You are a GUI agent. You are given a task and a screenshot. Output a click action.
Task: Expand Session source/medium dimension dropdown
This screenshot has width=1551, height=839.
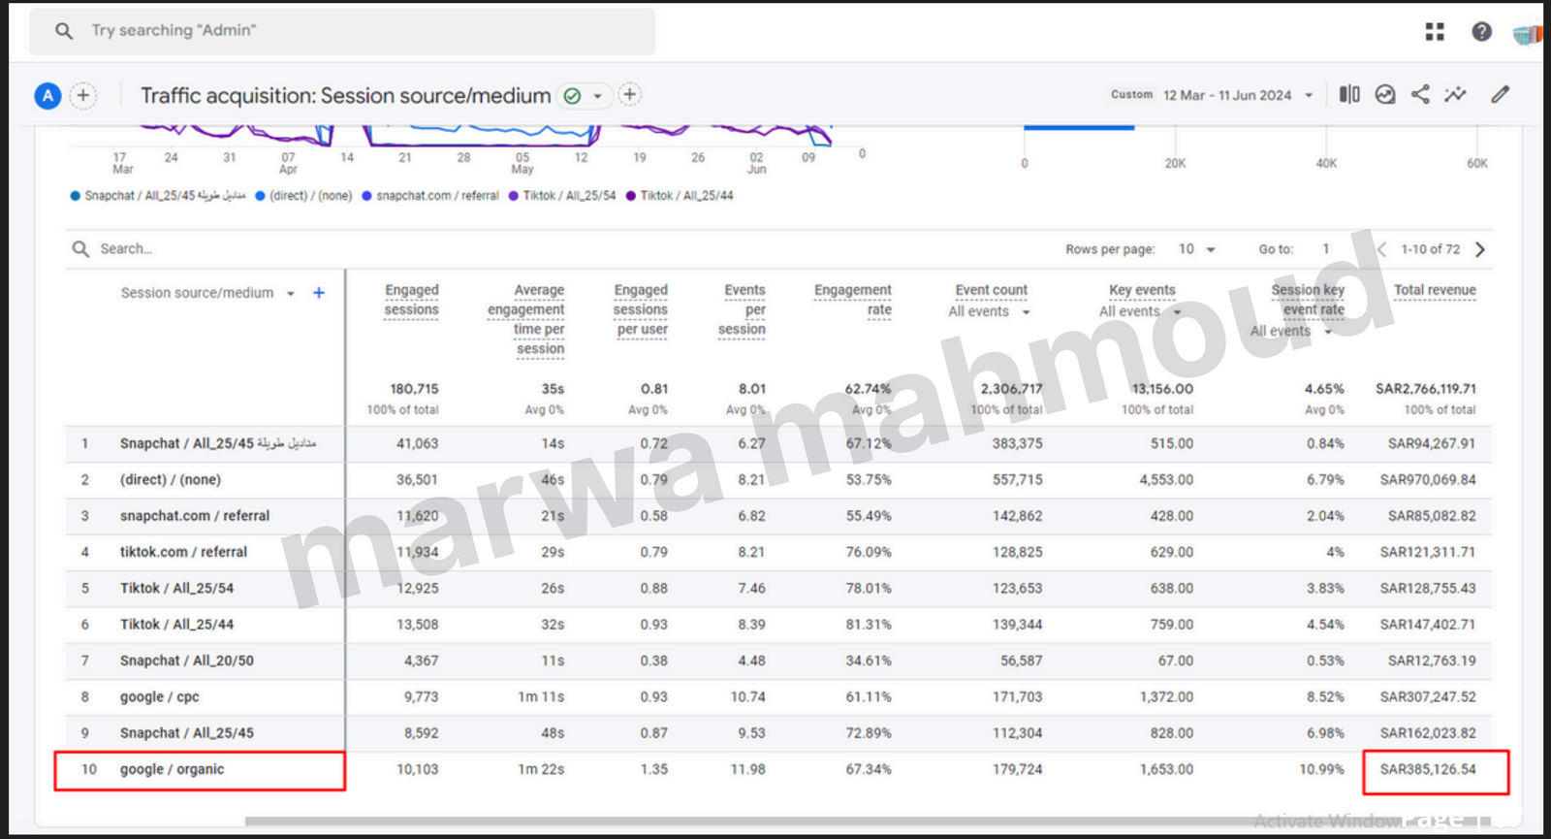click(290, 294)
